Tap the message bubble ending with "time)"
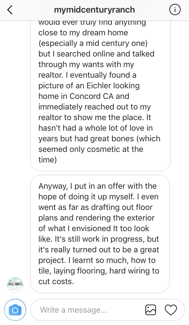189x325 pixels. coord(100,96)
